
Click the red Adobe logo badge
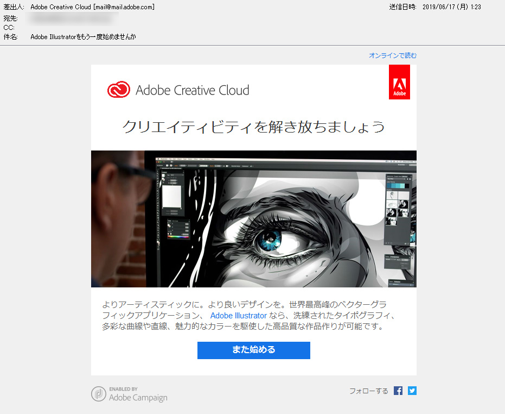tap(399, 83)
